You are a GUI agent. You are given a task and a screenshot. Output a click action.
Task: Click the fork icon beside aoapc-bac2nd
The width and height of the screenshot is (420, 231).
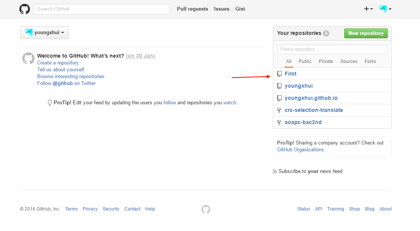[x=279, y=123]
